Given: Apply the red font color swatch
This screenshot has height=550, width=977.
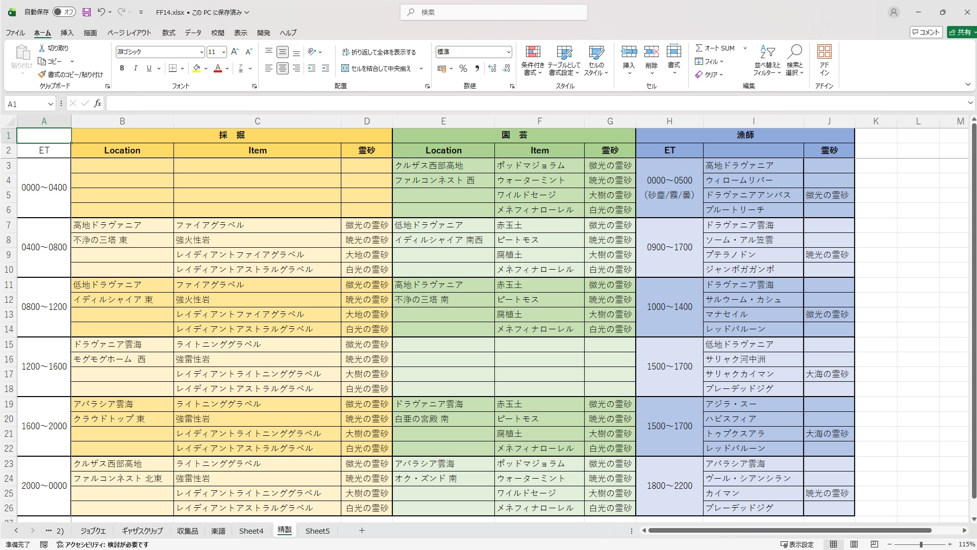Looking at the screenshot, I should tap(218, 68).
